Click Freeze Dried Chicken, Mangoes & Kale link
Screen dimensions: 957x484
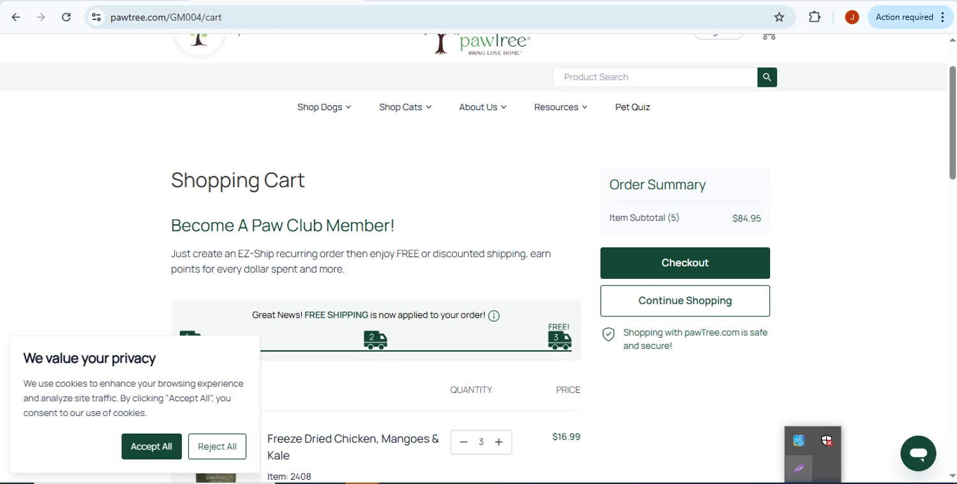pos(353,447)
